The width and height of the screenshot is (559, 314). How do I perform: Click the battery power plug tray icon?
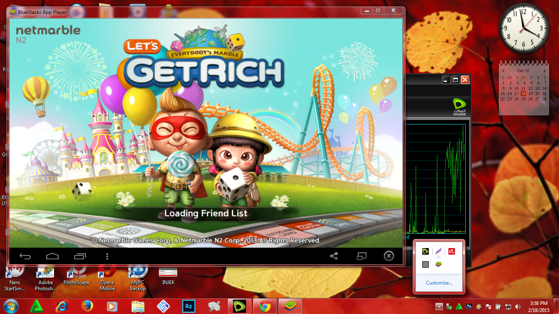[498, 306]
